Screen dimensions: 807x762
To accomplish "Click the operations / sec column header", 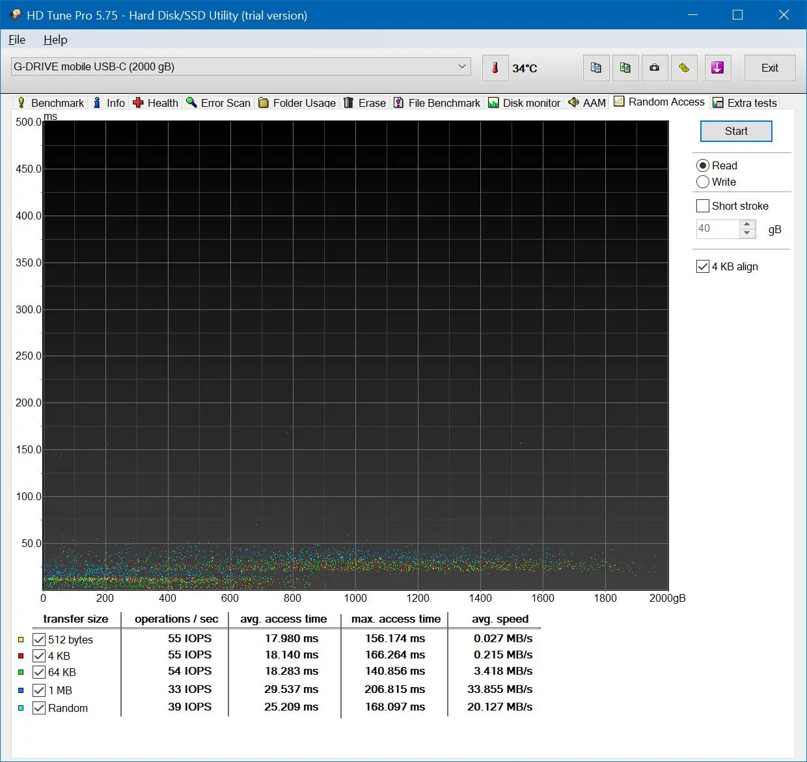I will [x=176, y=619].
